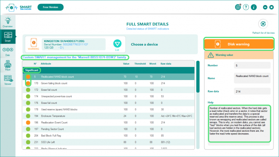Click the Kingston drive warning icon
This screenshot has height=157, width=279.
[34, 43]
